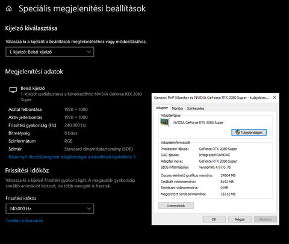Image resolution: width=289 pixels, height=244 pixels.
Task: Open the display selection dropdown
Action: point(50,52)
